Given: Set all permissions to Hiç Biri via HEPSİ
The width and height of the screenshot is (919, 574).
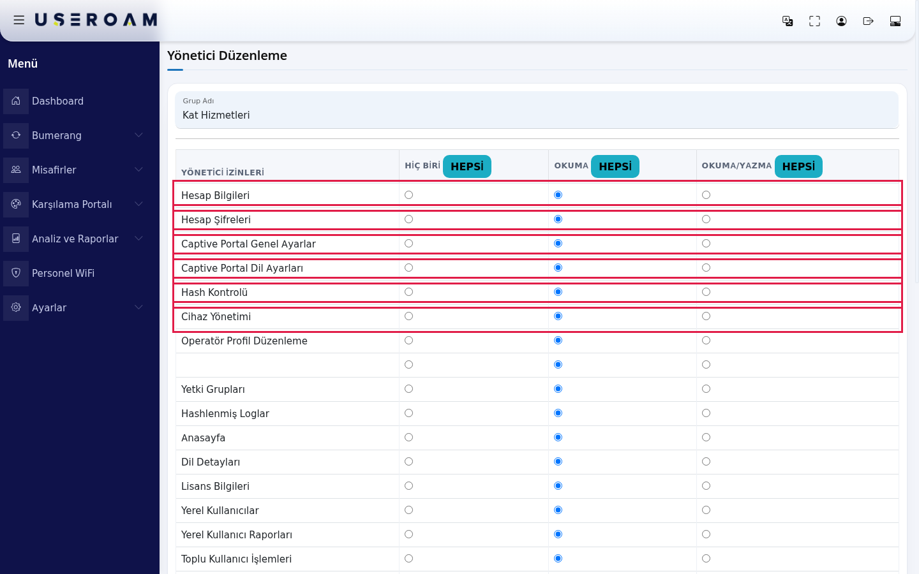Looking at the screenshot, I should (x=467, y=166).
